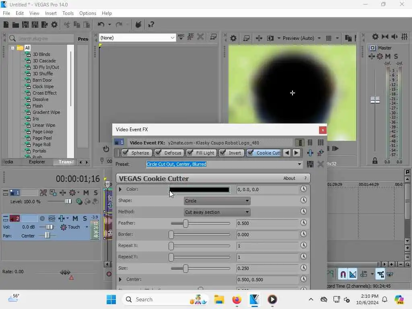Animate the Color parameter clock icon
412x309 pixels.
303,189
